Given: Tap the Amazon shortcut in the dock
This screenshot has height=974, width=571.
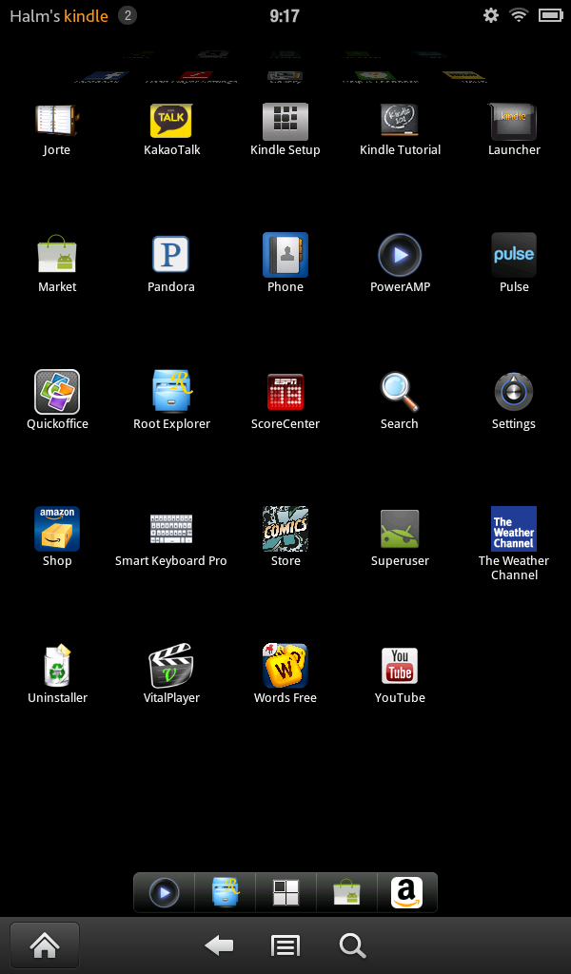Looking at the screenshot, I should coord(407,892).
